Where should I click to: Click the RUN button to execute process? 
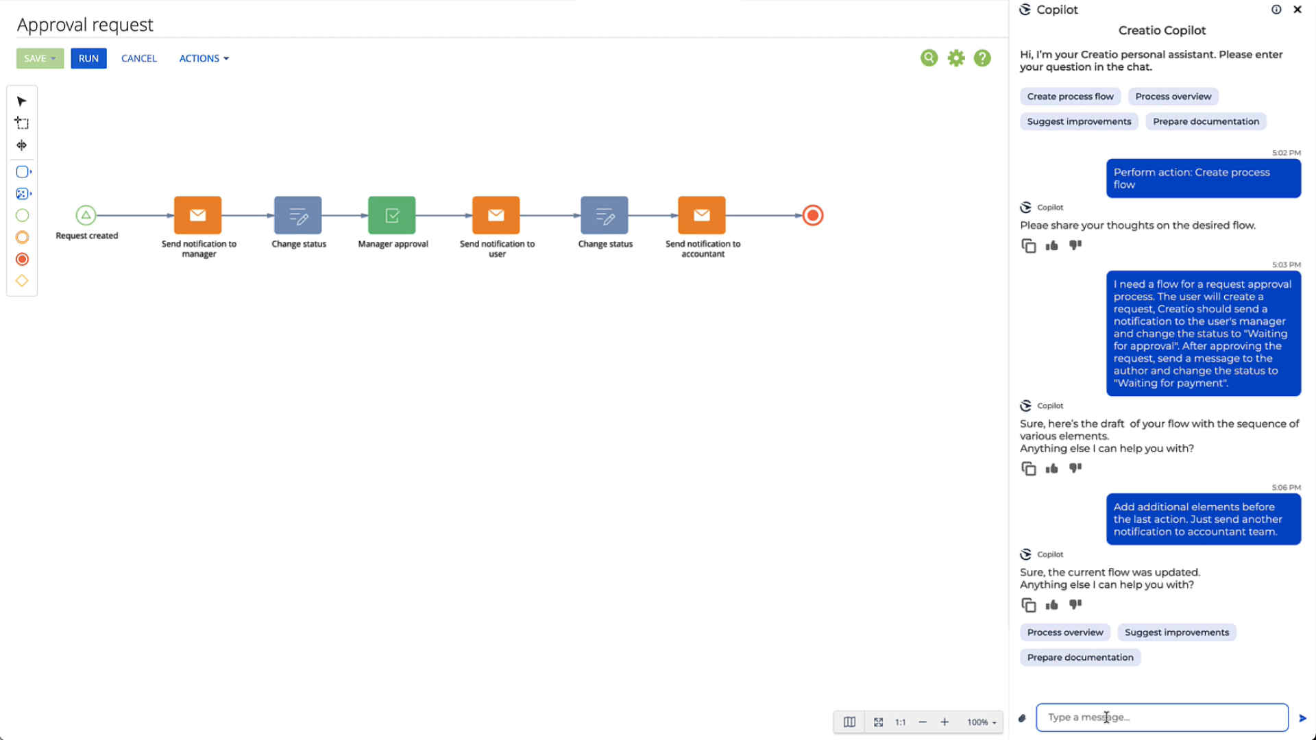click(88, 58)
